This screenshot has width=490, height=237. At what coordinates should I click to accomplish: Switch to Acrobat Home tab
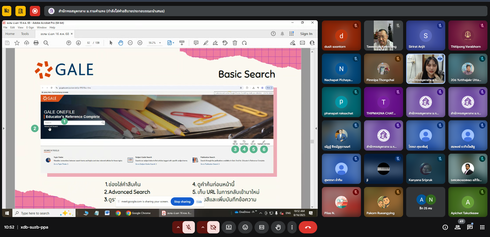pyautogui.click(x=10, y=34)
